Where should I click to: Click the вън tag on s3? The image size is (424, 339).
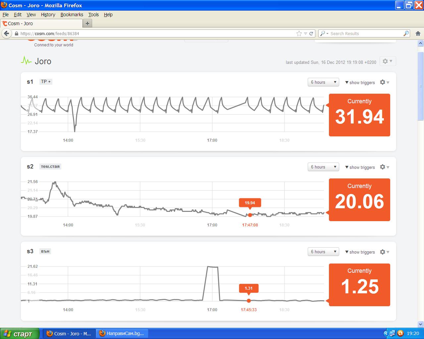point(45,251)
